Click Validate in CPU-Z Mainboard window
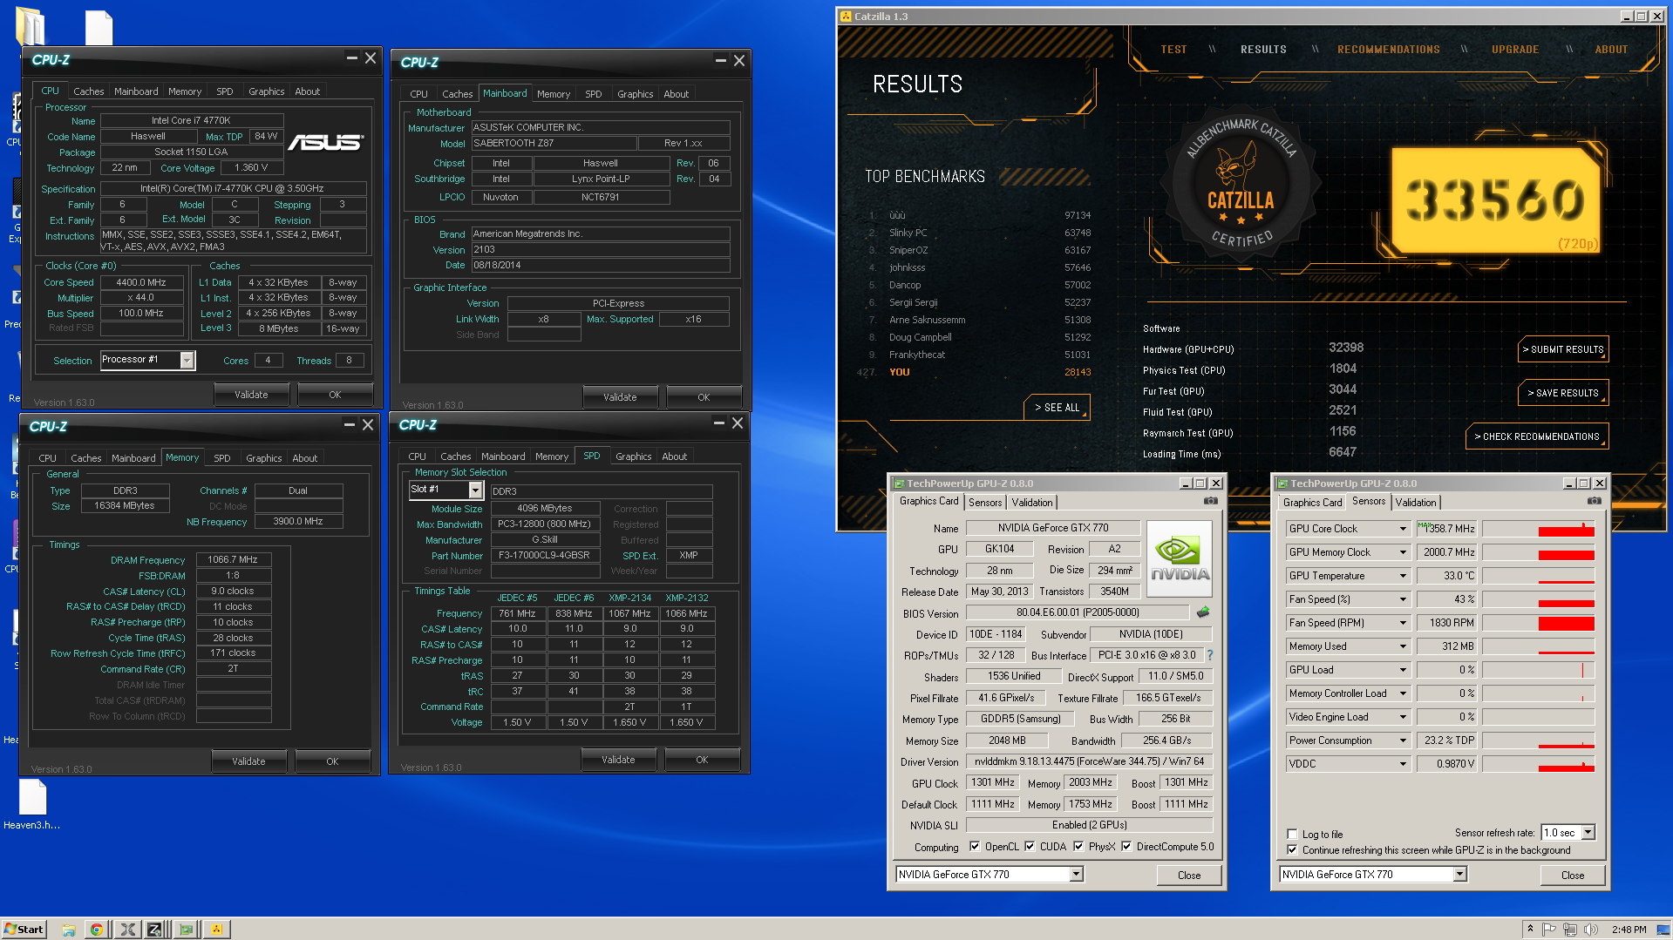1673x940 pixels. click(620, 397)
